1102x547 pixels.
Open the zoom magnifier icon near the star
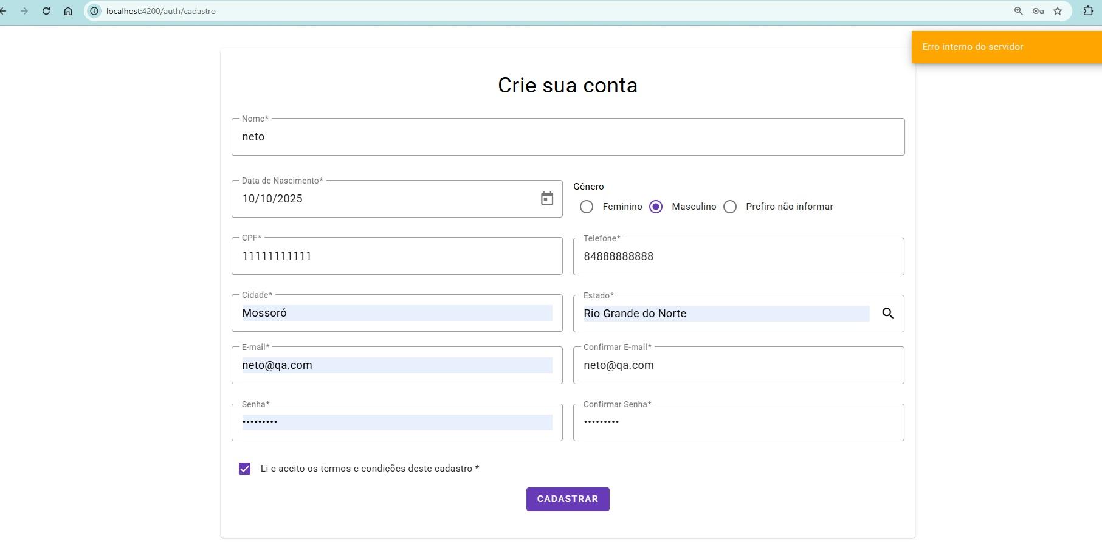click(1017, 10)
